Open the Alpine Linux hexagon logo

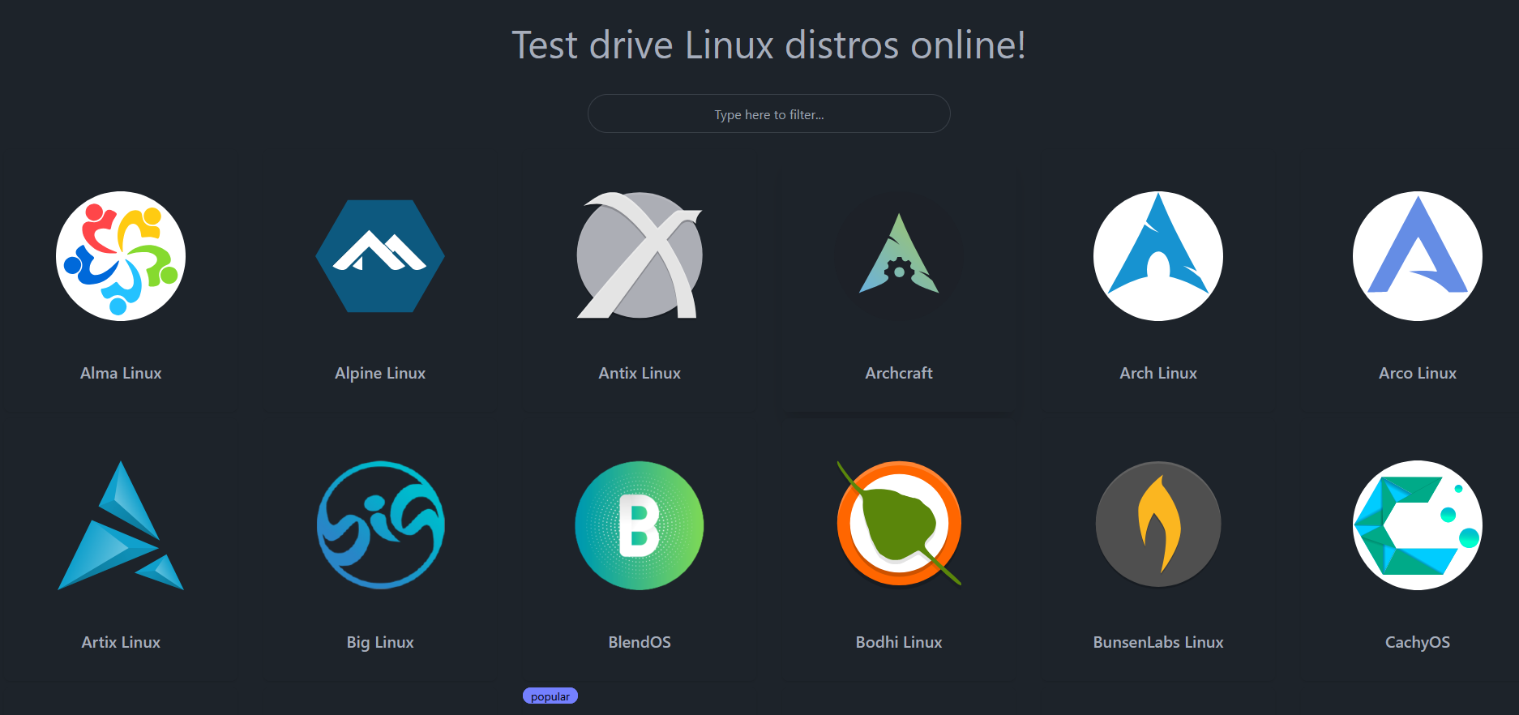[380, 256]
